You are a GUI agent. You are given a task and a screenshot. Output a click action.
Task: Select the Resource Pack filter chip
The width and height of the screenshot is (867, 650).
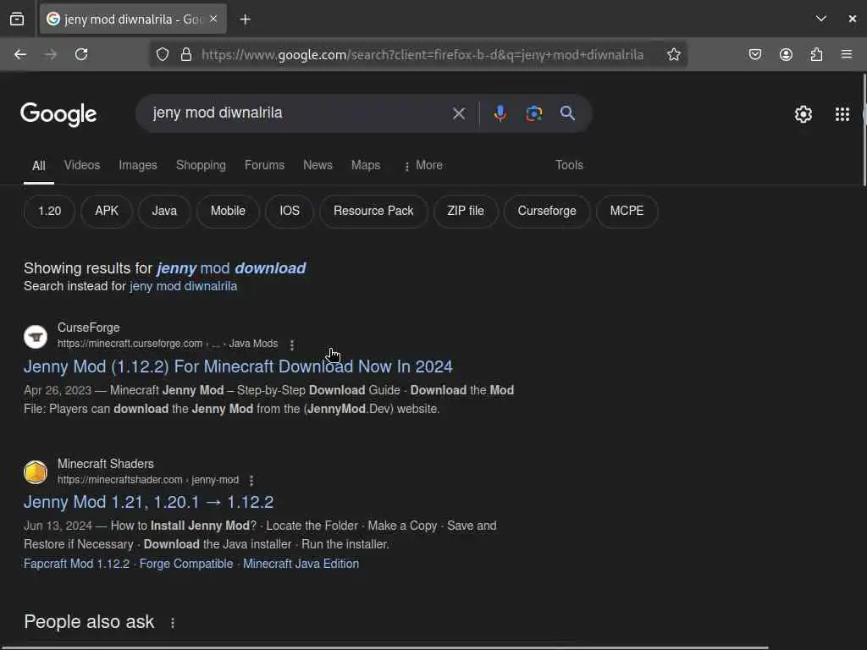coord(373,211)
